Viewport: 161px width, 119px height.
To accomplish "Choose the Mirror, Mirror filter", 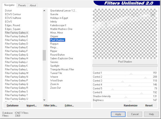I will [x=57, y=33].
